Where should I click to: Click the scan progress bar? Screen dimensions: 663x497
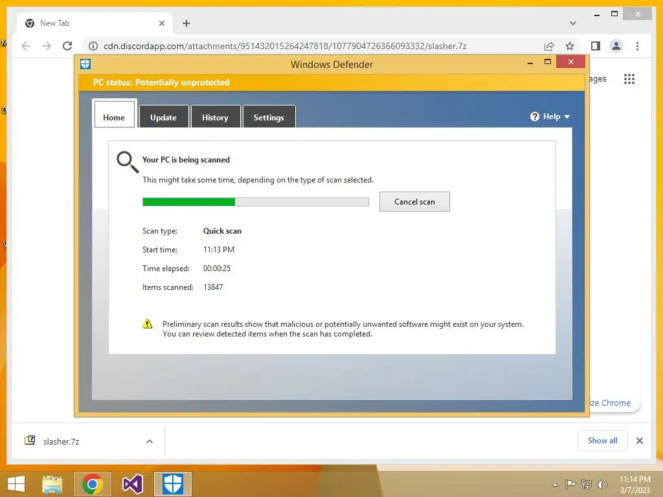[255, 202]
